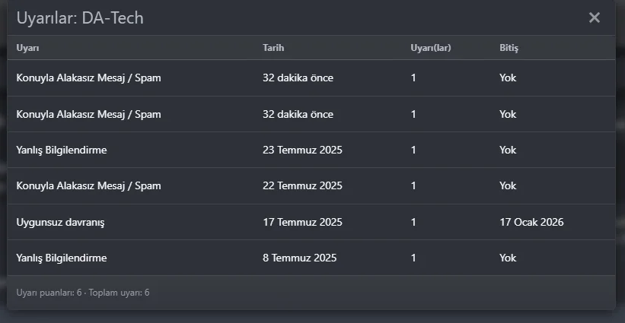Viewport: 625px width, 323px height.
Task: Close the Uyarılar: DA-Tech dialog
Action: pyautogui.click(x=595, y=17)
